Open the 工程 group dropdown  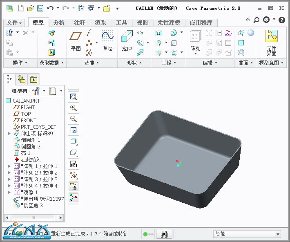169,63
